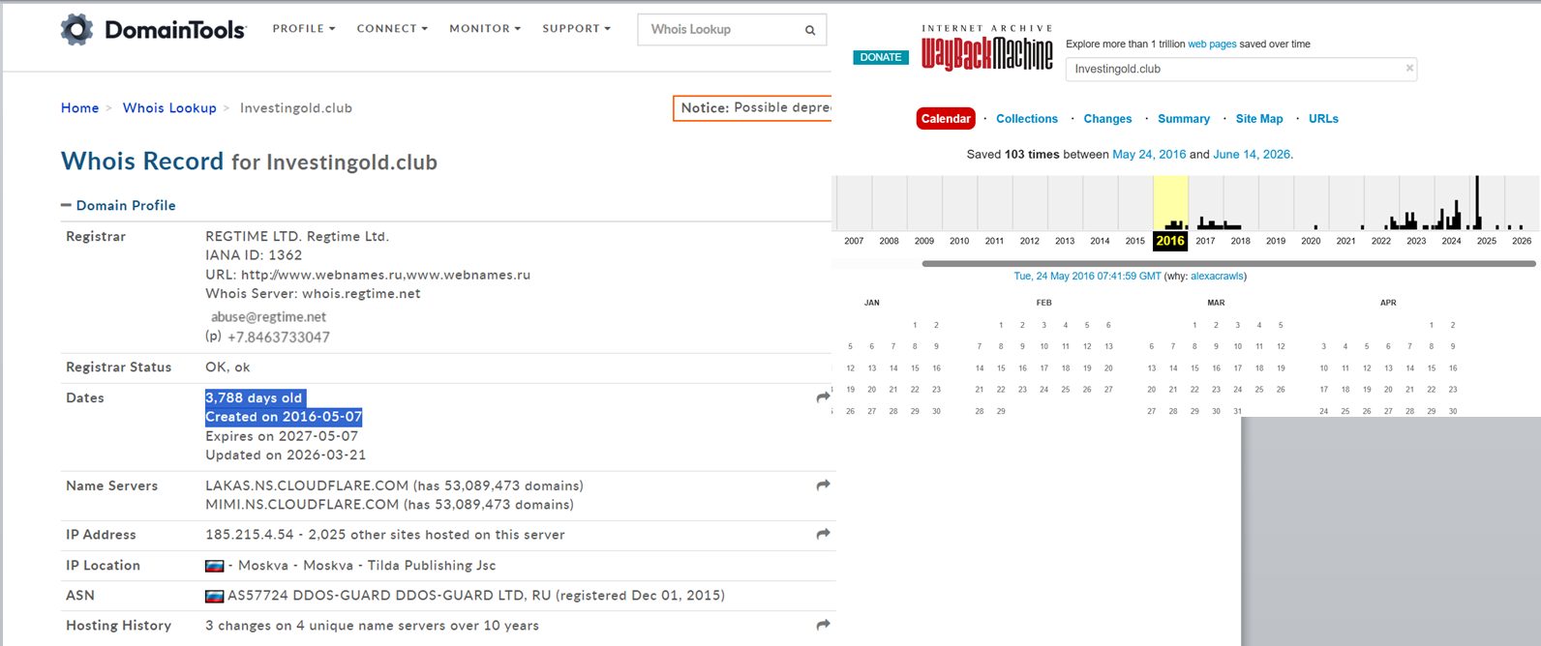Screen dimensions: 1541x646
Task: Click the share arrow beside Hosting History
Action: click(x=823, y=626)
